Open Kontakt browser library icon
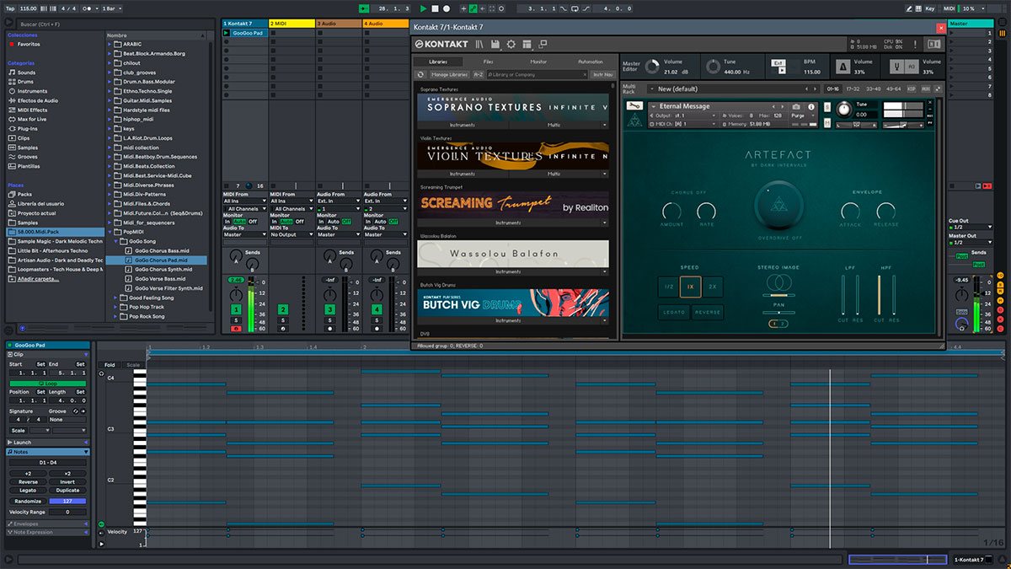The height and width of the screenshot is (569, 1011). click(x=479, y=44)
